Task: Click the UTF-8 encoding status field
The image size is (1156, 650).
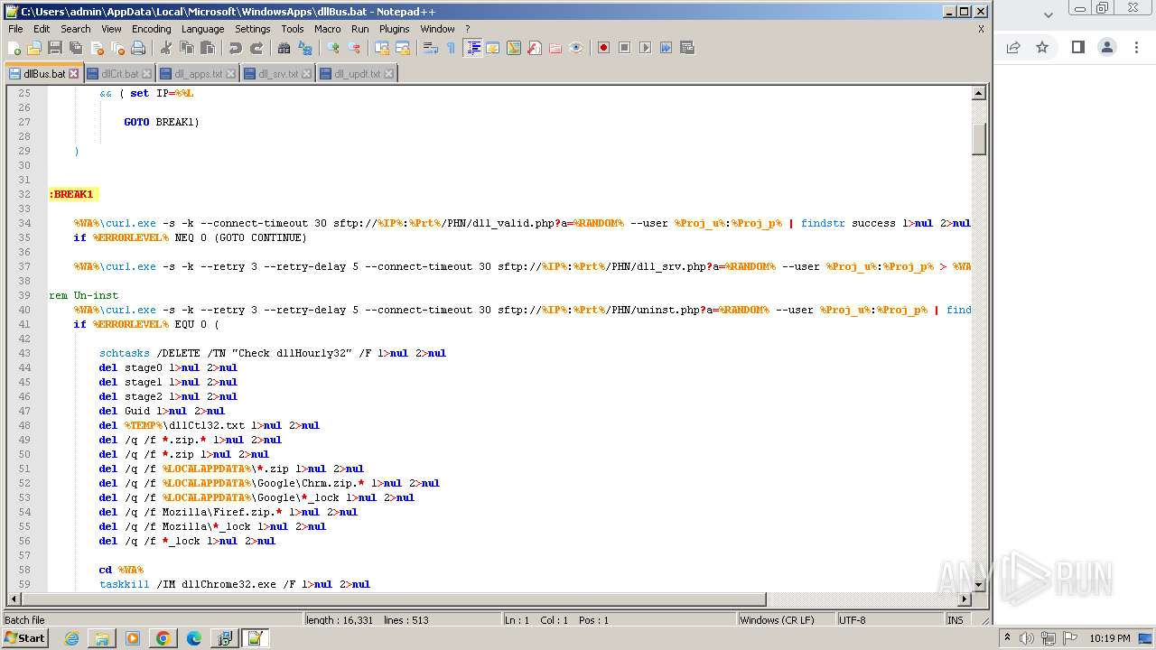Action: (x=890, y=620)
